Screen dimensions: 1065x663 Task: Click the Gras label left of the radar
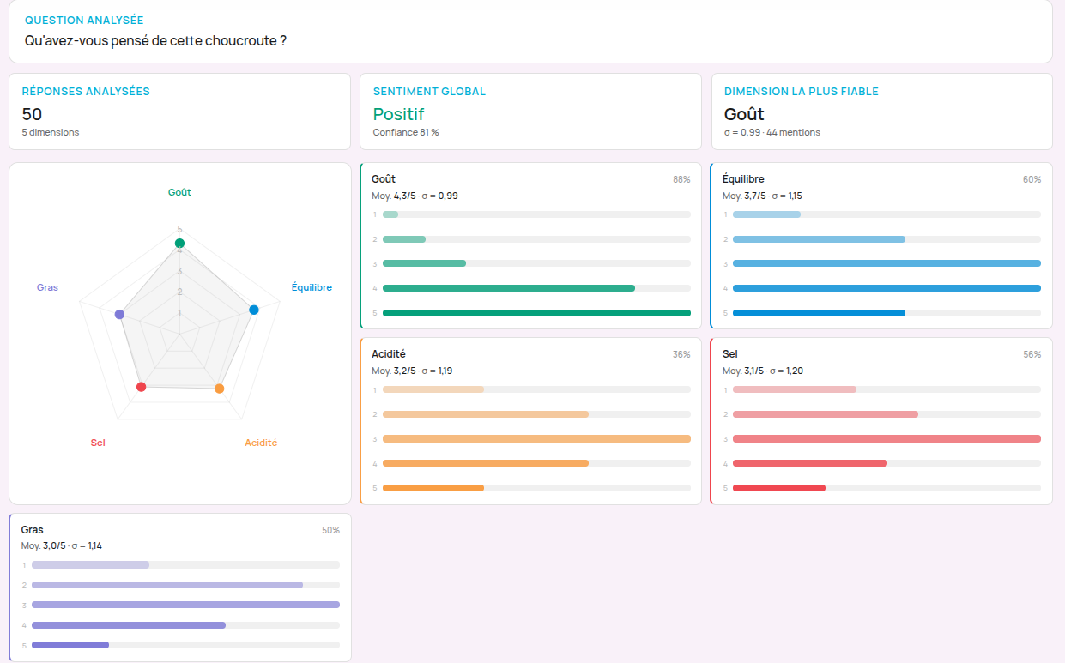[47, 287]
